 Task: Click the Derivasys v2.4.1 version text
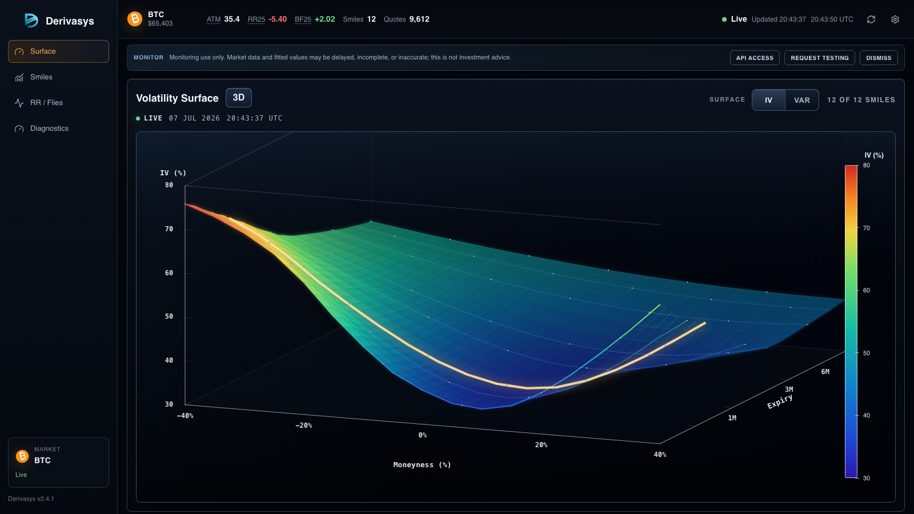(31, 499)
